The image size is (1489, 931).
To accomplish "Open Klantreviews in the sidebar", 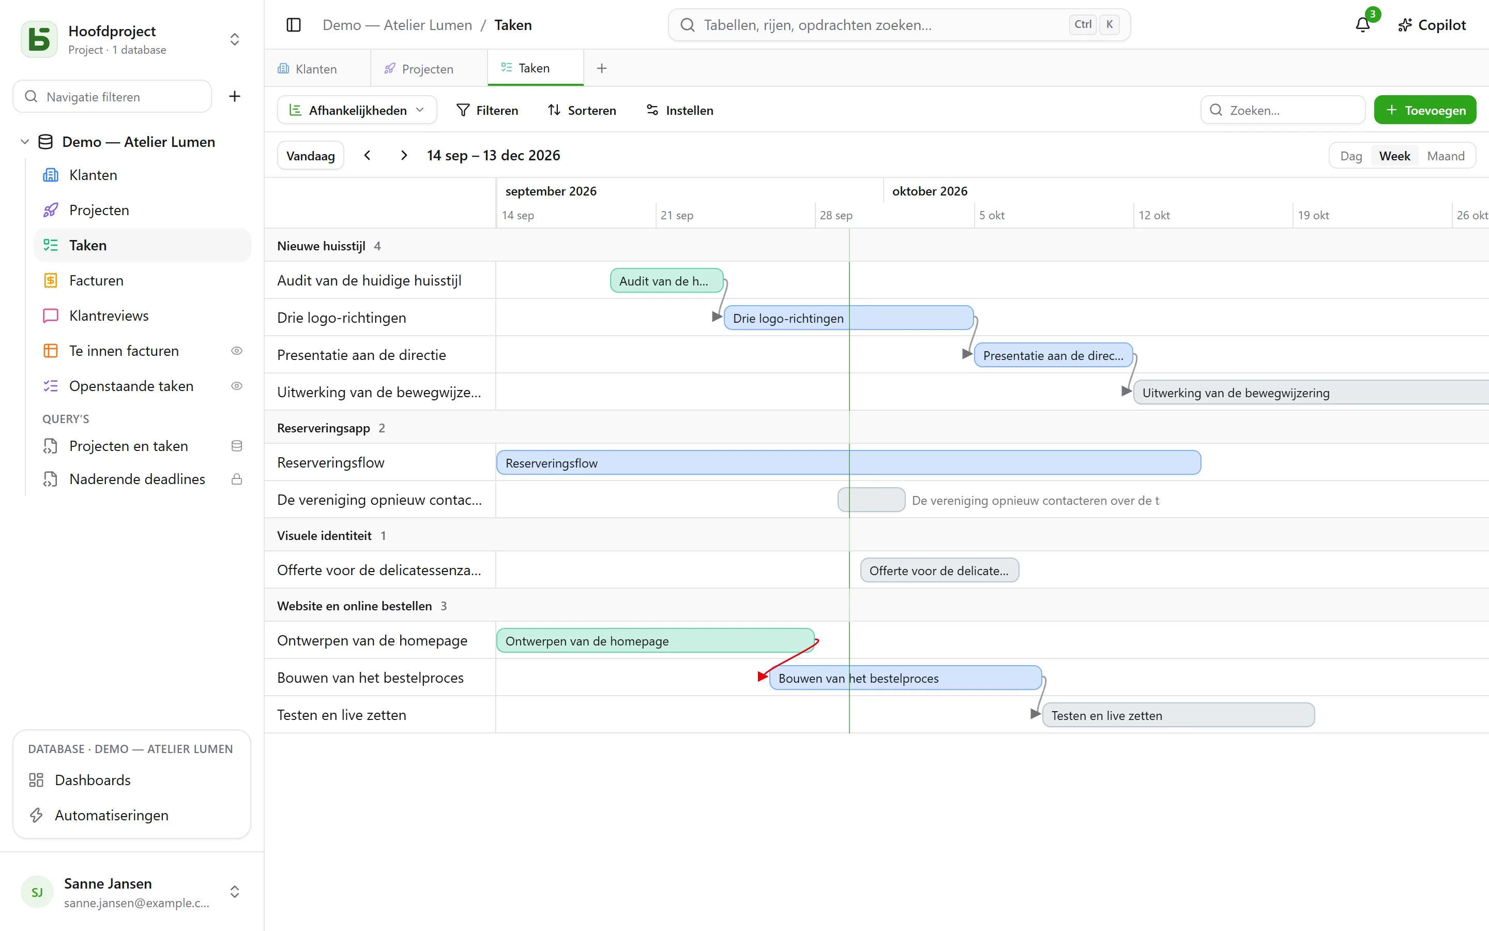I will coord(143,316).
